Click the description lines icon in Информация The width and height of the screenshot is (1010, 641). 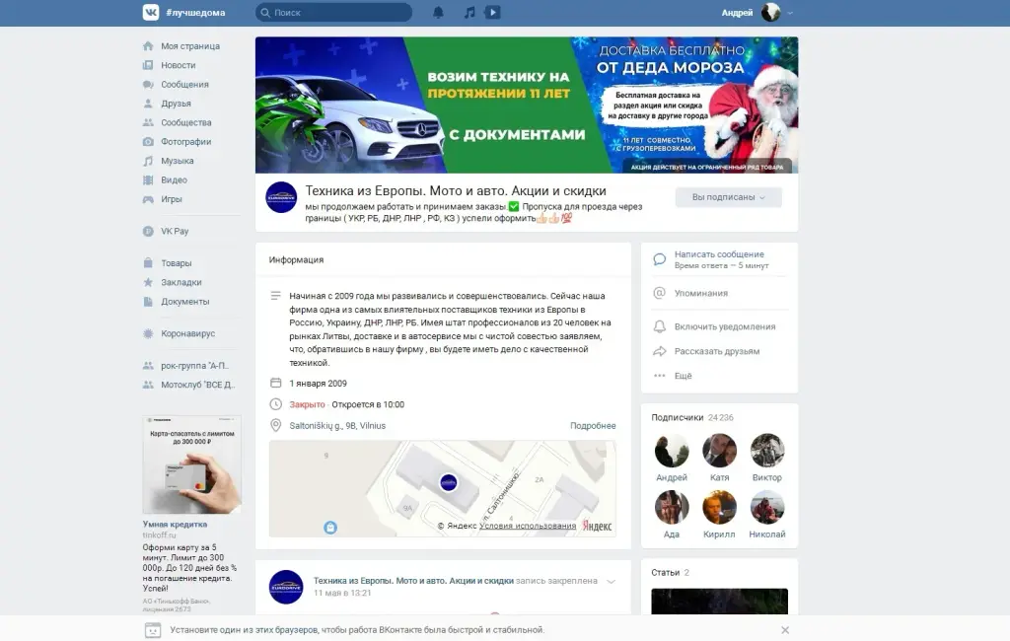pyautogui.click(x=276, y=296)
